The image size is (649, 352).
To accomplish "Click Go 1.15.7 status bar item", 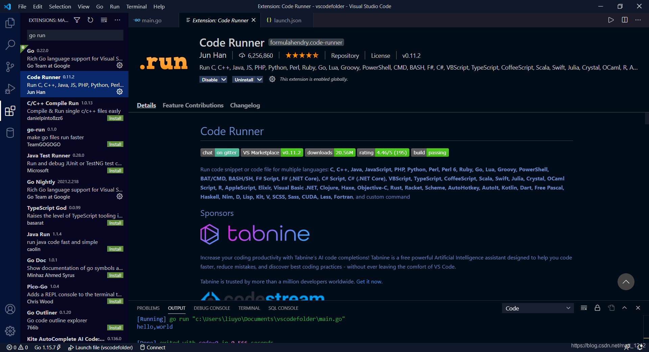I will tap(47, 347).
